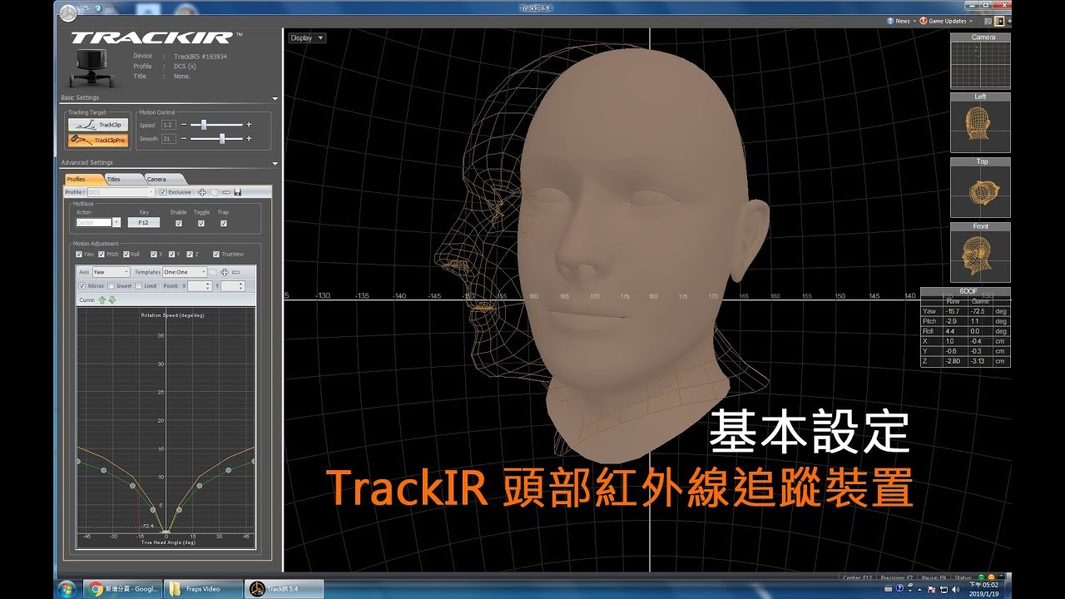The width and height of the screenshot is (1065, 599).
Task: Open Fraps Video taskbar button
Action: 204,588
